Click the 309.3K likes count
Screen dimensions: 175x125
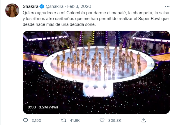pos(115,121)
